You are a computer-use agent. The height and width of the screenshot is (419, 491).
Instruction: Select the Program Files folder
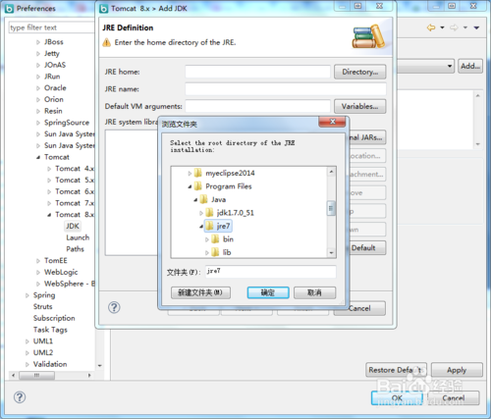(229, 186)
